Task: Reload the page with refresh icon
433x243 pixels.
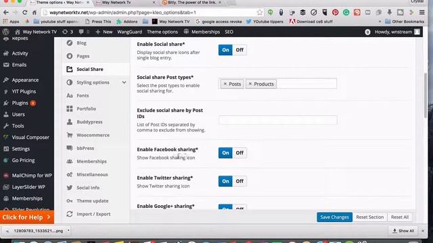Action: tap(25, 12)
